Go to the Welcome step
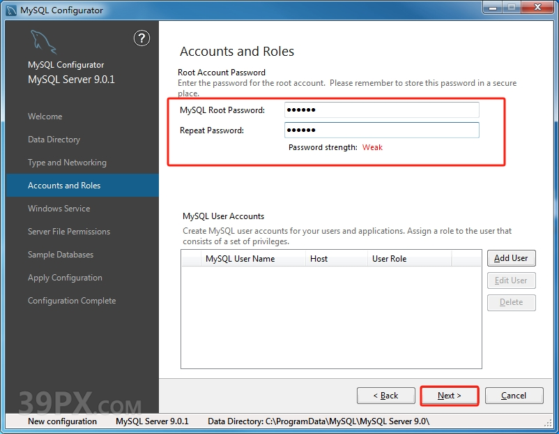Viewport: 559px width, 434px height. [x=45, y=117]
